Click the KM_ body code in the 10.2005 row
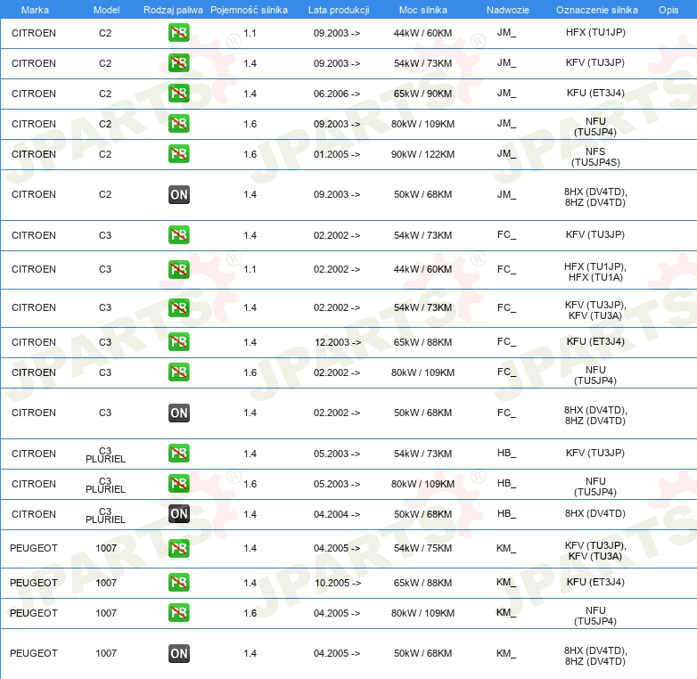Screen dimensions: 697x679 point(506,582)
